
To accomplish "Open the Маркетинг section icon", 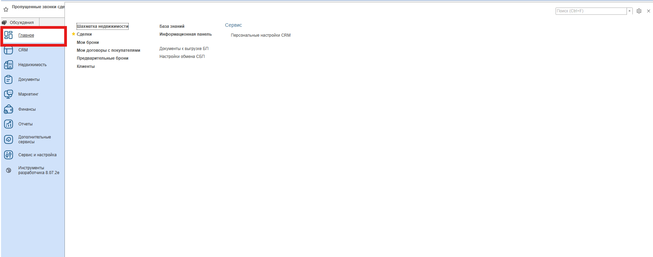I will tap(9, 94).
